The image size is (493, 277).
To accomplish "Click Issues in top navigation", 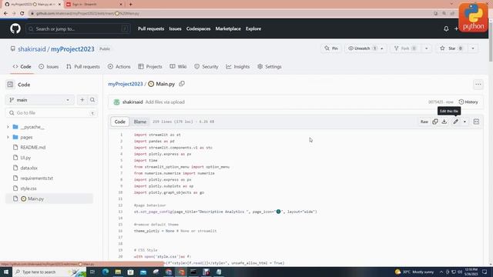I will pos(175,28).
